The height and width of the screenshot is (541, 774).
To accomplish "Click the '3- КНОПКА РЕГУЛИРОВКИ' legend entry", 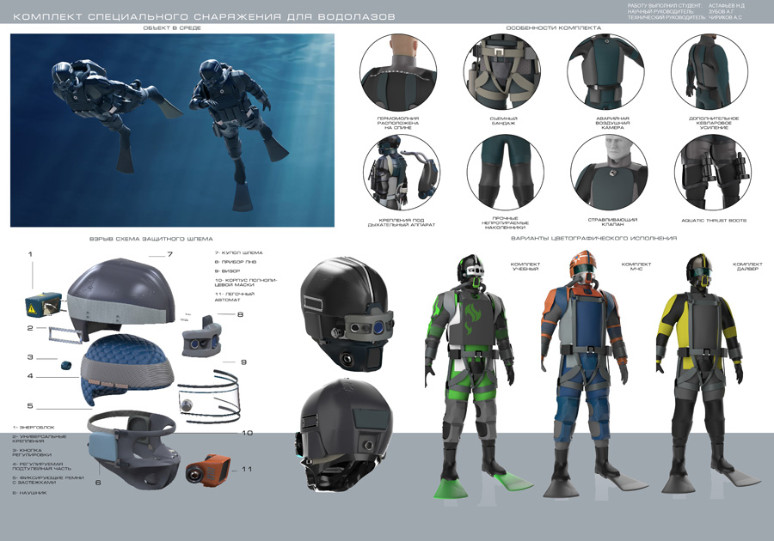I will pyautogui.click(x=32, y=453).
